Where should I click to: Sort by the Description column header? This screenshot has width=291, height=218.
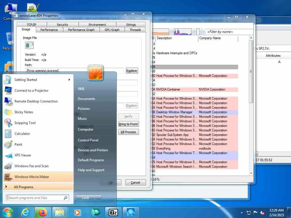[177, 38]
